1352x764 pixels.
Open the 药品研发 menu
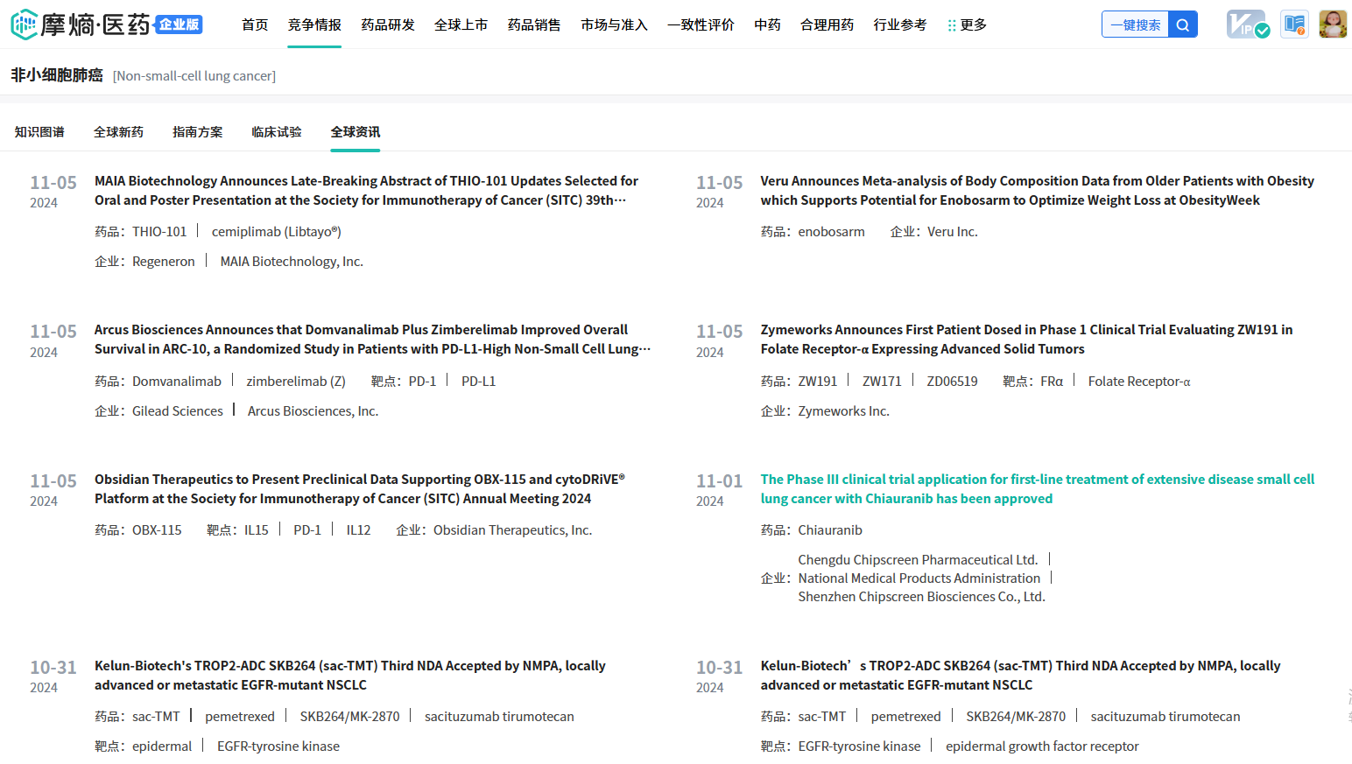point(388,25)
